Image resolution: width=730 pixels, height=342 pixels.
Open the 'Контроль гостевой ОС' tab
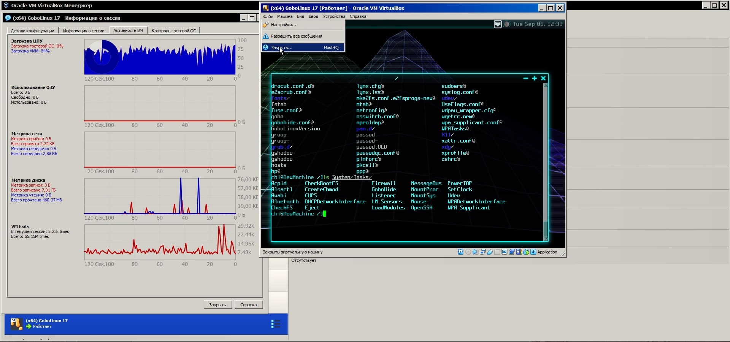pos(174,31)
